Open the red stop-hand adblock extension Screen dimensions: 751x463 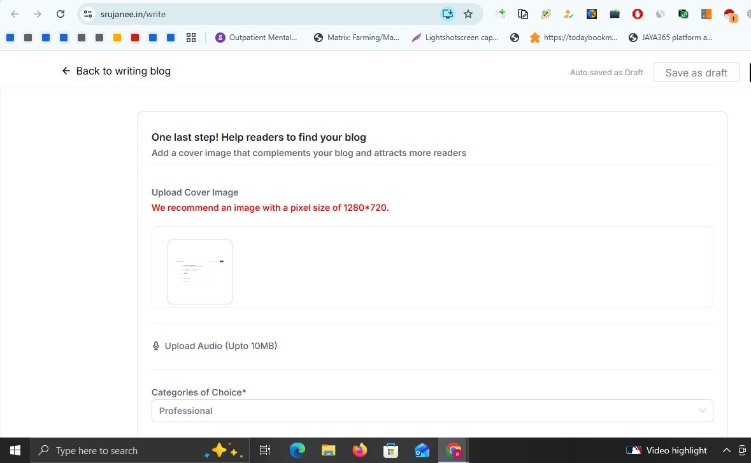tap(638, 14)
